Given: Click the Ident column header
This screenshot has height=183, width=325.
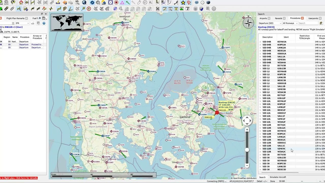Looking at the screenshot, I should 286,37.
